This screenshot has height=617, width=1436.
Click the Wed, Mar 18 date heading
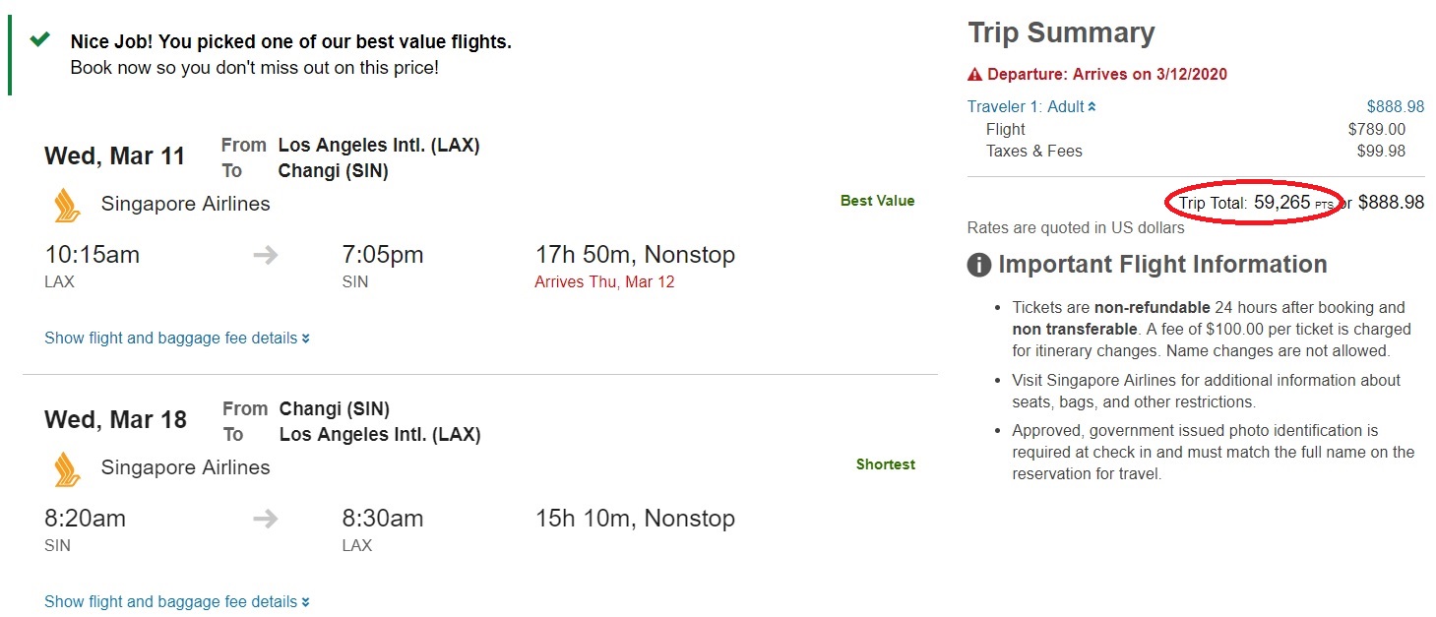[115, 420]
